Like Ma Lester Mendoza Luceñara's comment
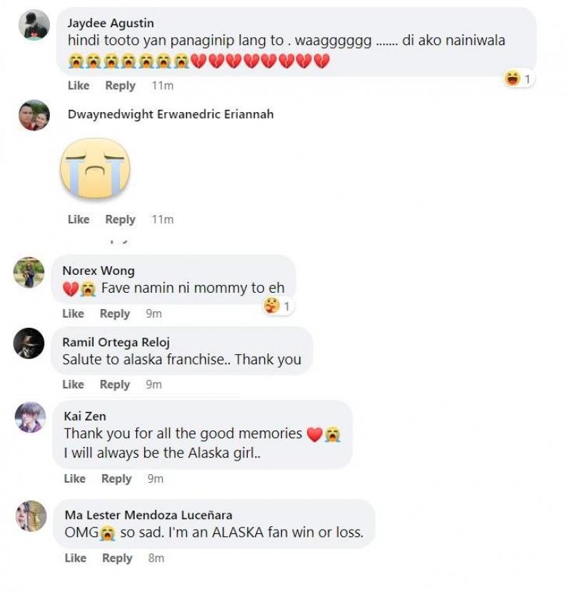The image size is (571, 594). [x=76, y=558]
